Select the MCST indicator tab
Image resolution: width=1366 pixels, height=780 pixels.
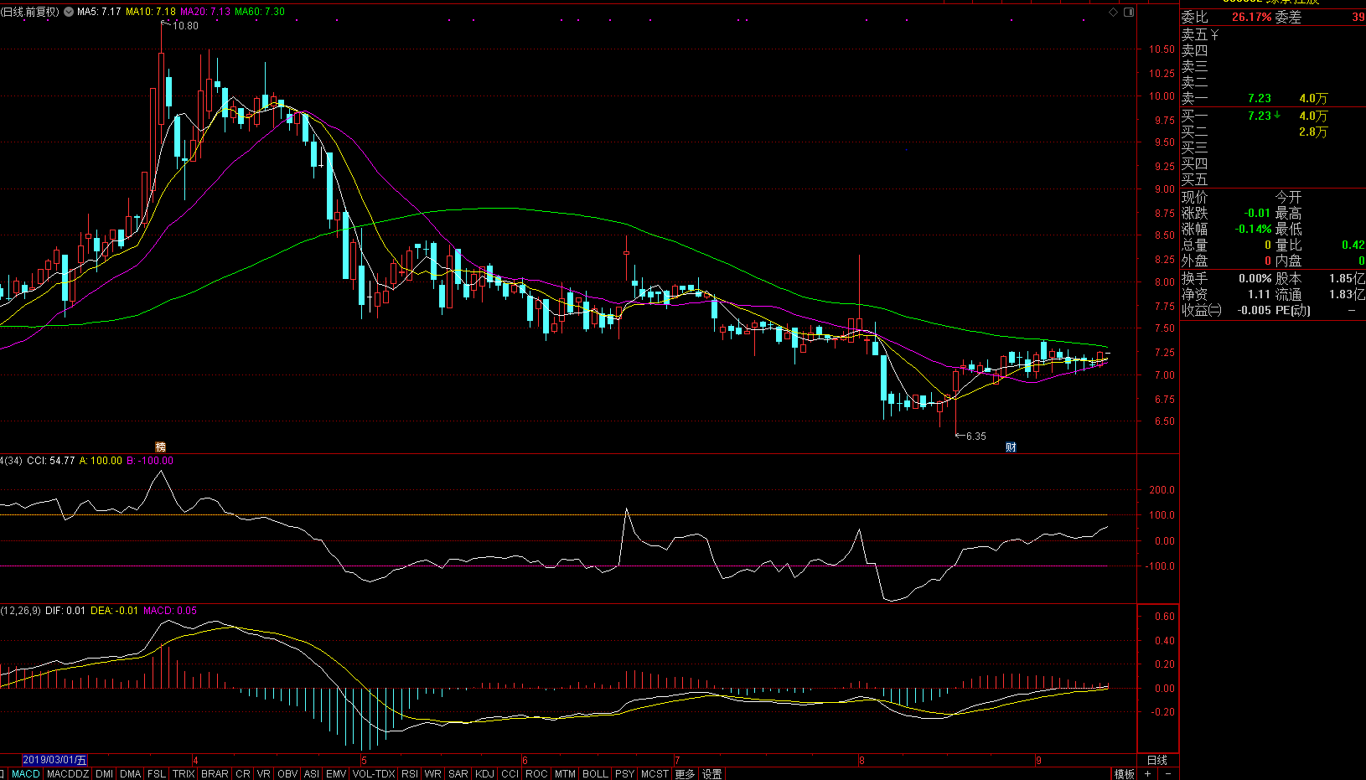(655, 774)
